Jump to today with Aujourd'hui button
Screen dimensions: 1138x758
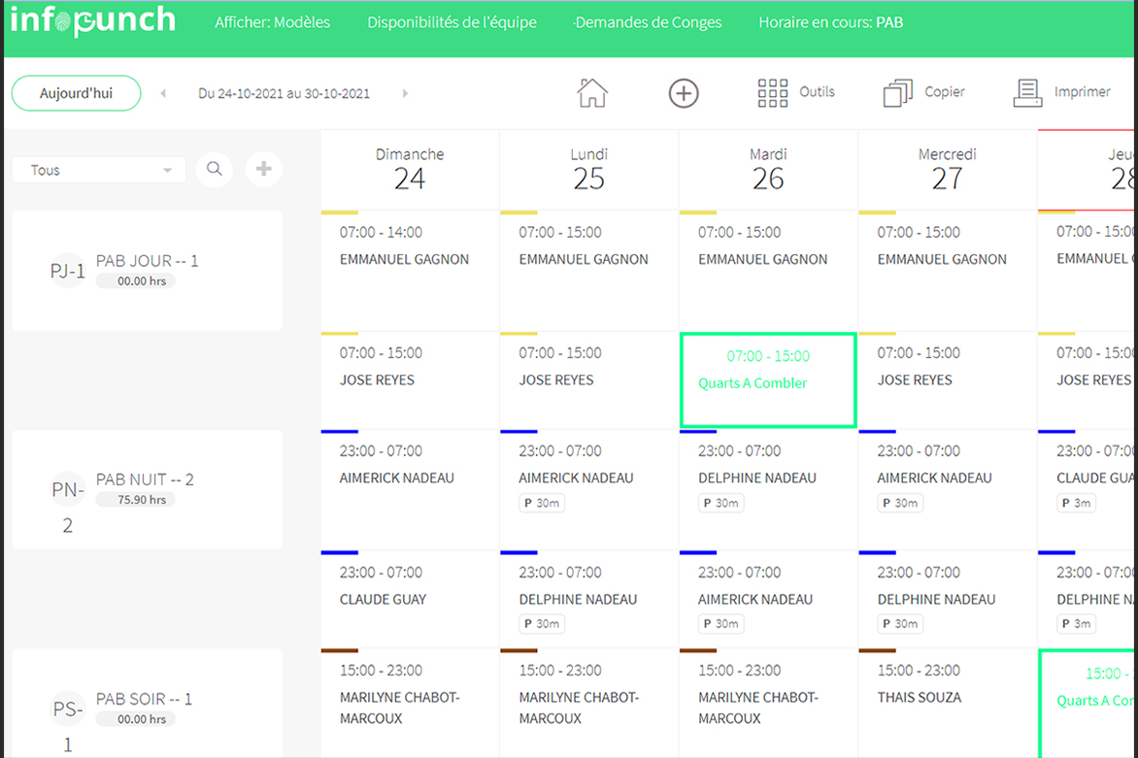(x=76, y=93)
